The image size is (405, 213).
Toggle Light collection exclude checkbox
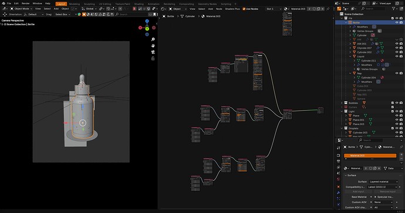point(393,111)
